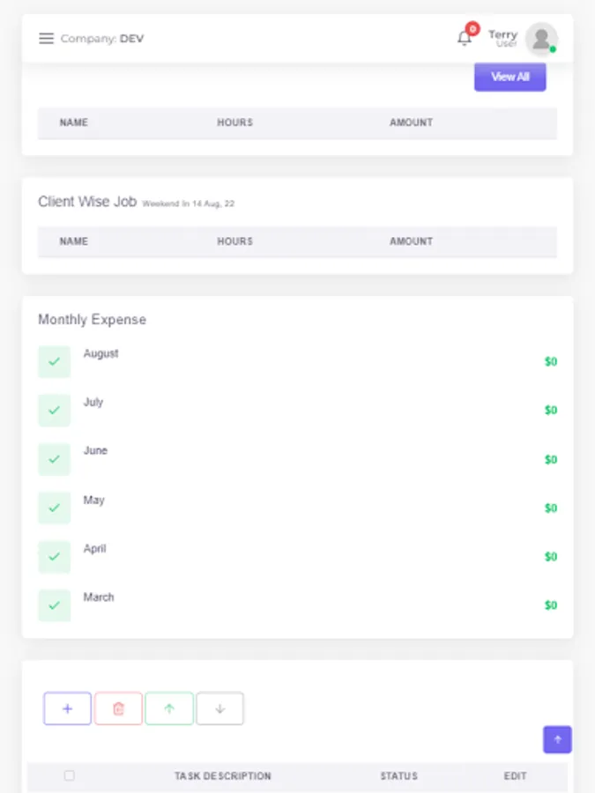Open notifications bell icon
This screenshot has height=793, width=595.
coord(465,38)
